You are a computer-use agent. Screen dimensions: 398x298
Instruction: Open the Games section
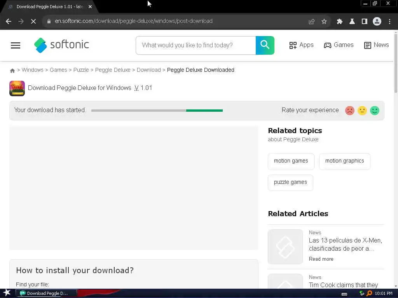pyautogui.click(x=339, y=45)
